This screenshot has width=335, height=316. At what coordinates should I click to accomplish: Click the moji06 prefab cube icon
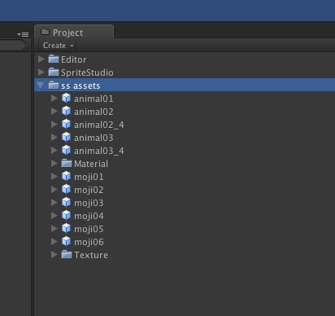(66, 241)
